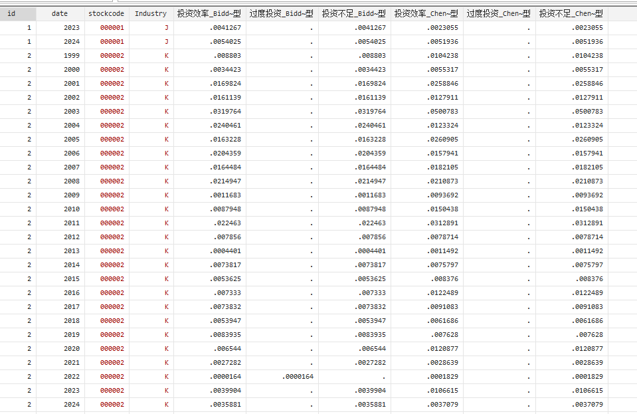Select .0051936 in the 投资不足_Chen column

pyautogui.click(x=571, y=41)
